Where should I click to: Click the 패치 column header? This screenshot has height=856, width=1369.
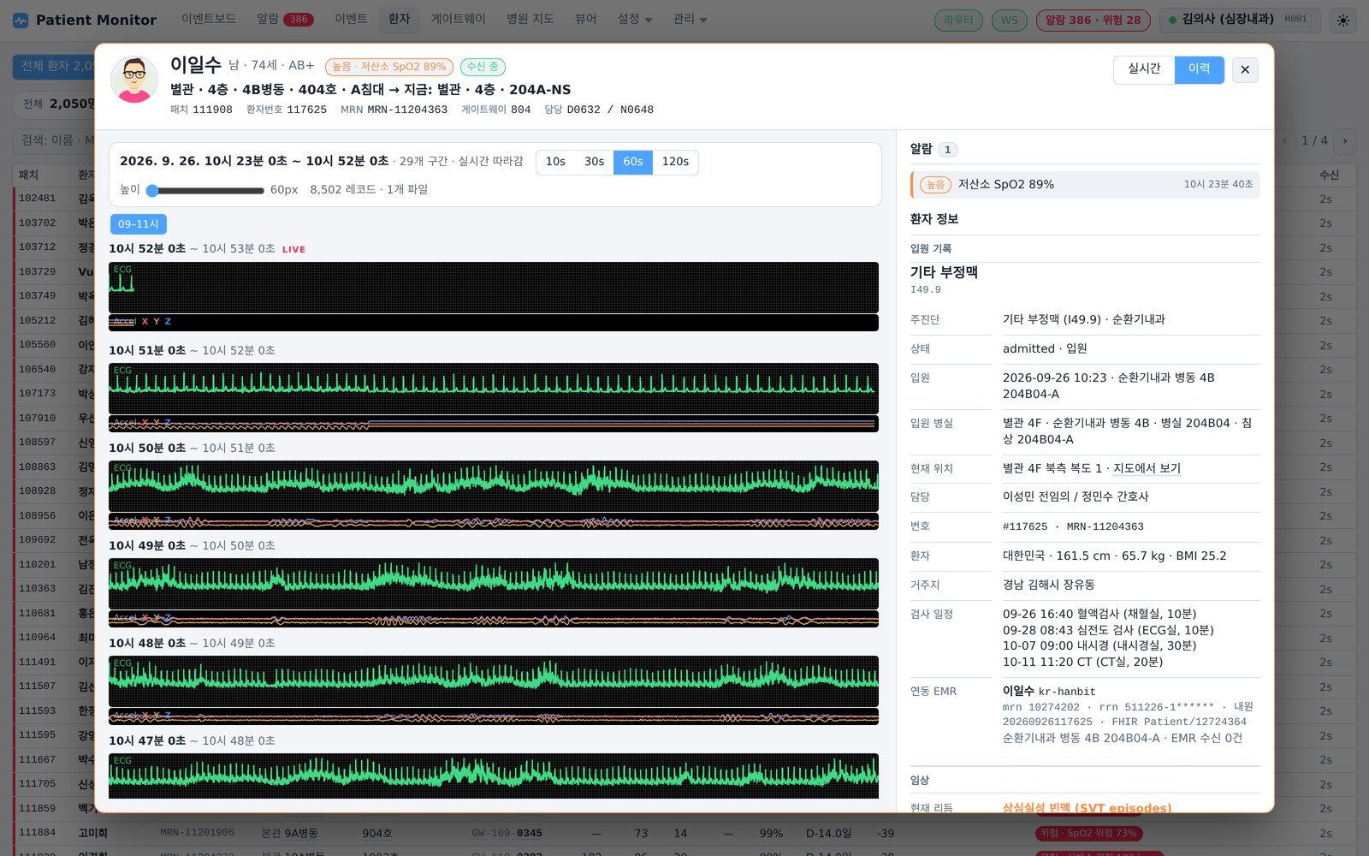pyautogui.click(x=28, y=175)
